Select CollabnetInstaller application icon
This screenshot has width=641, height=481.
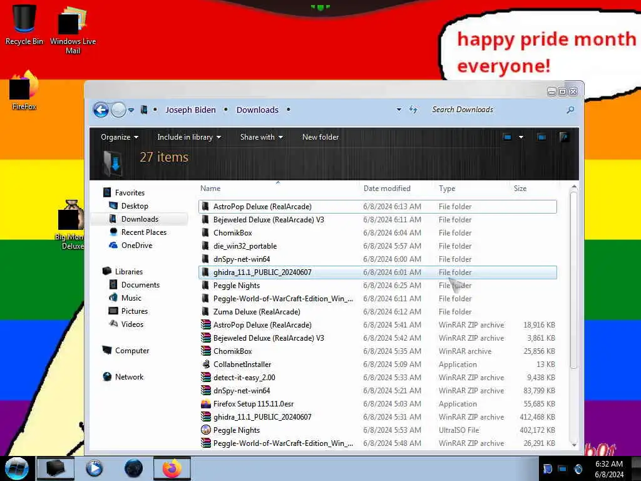point(206,364)
